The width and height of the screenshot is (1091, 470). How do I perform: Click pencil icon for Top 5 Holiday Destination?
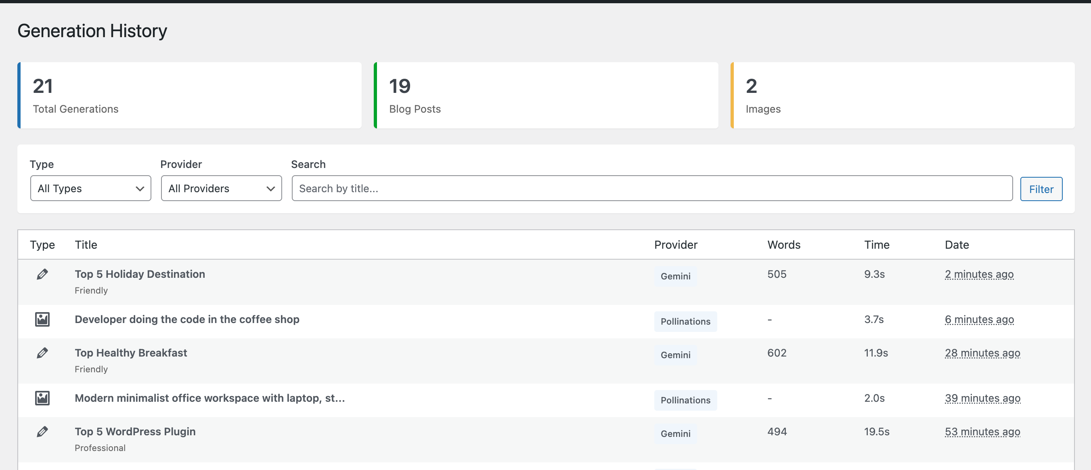pos(42,274)
